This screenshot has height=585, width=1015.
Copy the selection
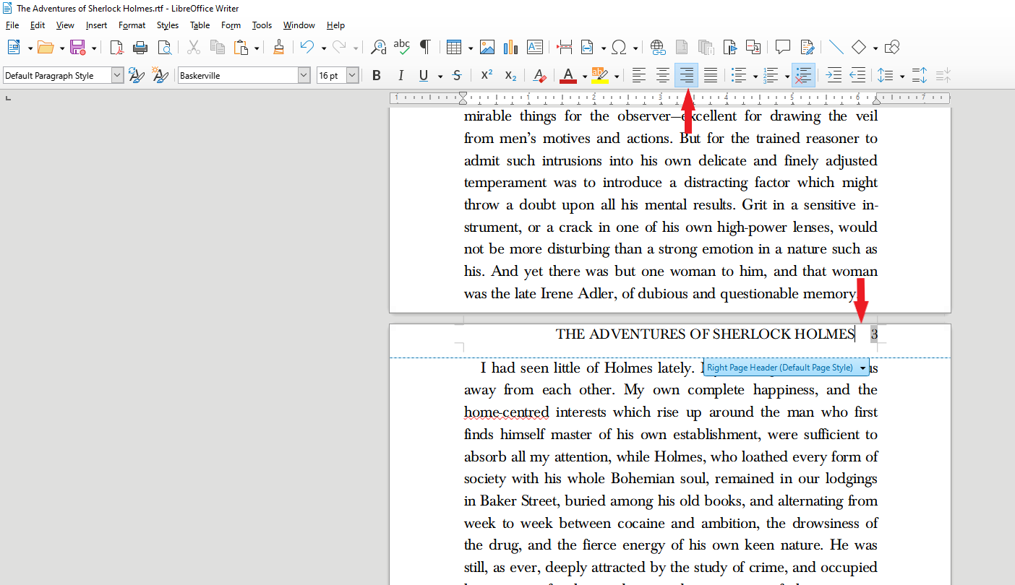[x=217, y=48]
